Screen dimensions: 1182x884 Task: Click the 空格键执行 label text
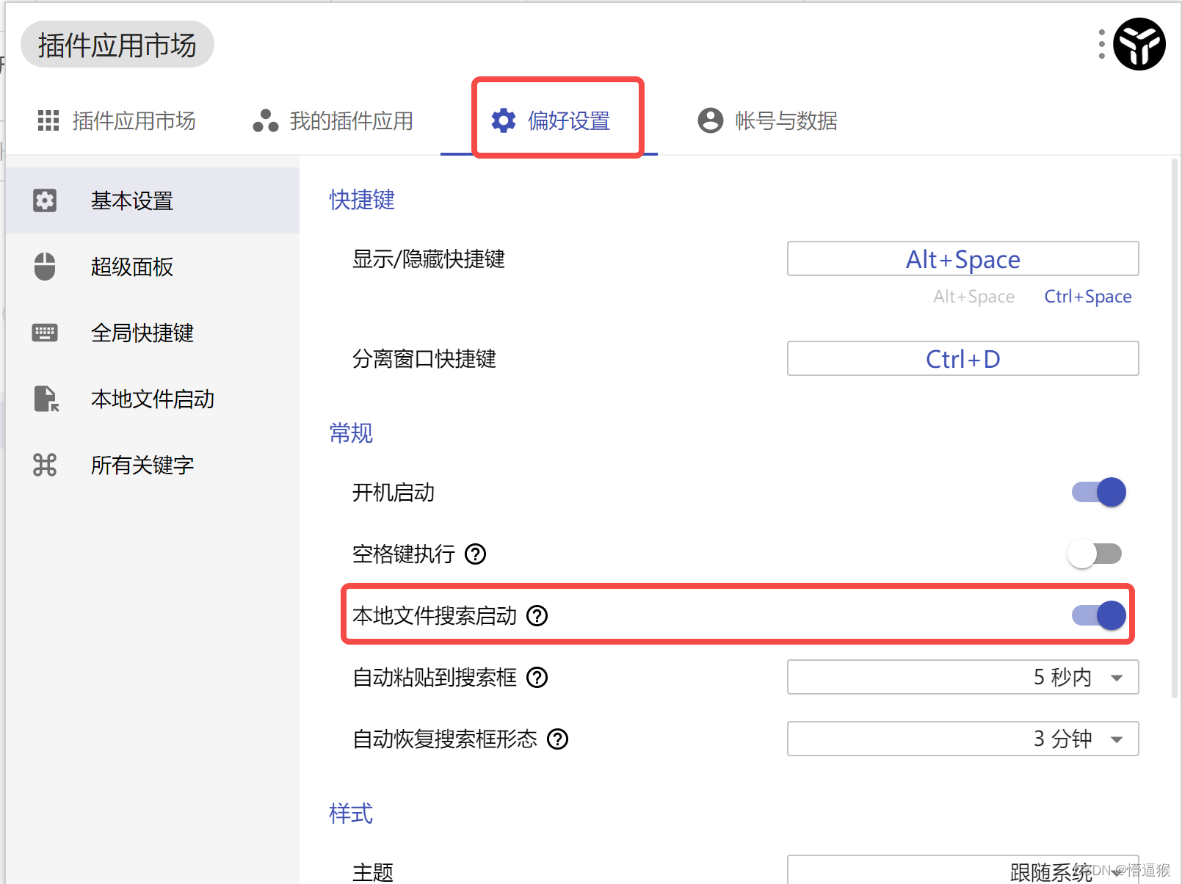tap(404, 554)
